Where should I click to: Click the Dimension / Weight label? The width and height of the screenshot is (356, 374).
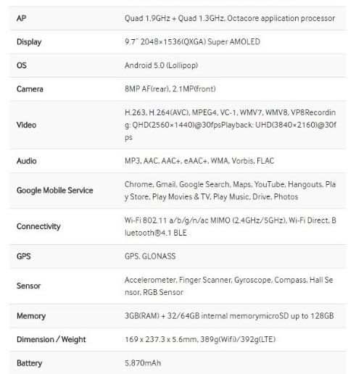51,339
